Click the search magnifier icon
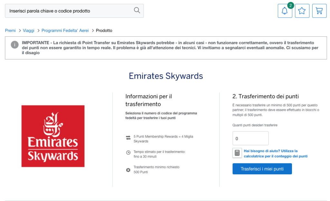The image size is (330, 201). [137, 10]
